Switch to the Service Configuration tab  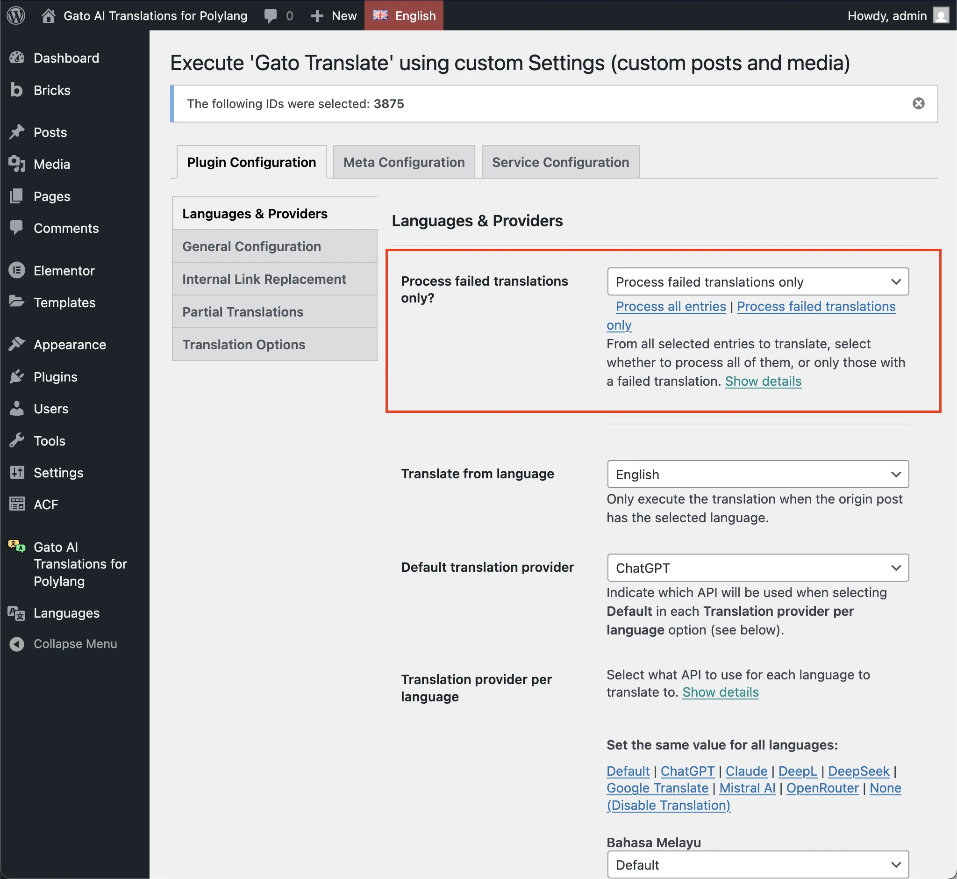click(x=560, y=162)
